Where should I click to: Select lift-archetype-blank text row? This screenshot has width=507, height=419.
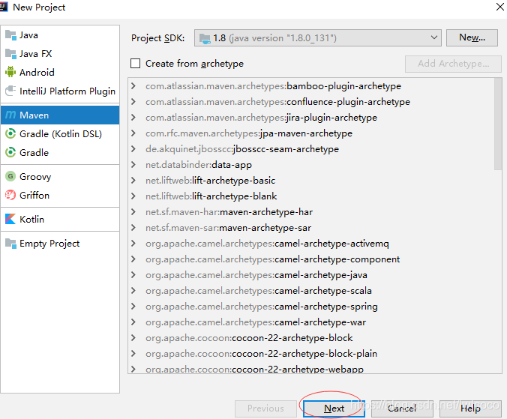[x=211, y=196]
